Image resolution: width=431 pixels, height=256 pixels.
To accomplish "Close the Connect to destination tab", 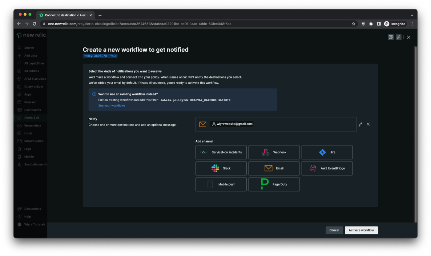I will click(91, 15).
